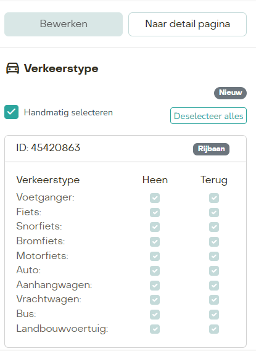Click the Nieuw badge

coord(230,93)
